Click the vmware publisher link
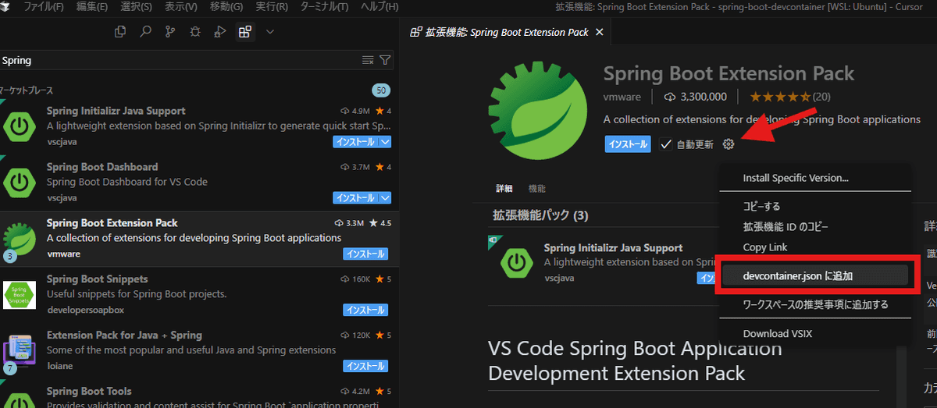 [622, 97]
